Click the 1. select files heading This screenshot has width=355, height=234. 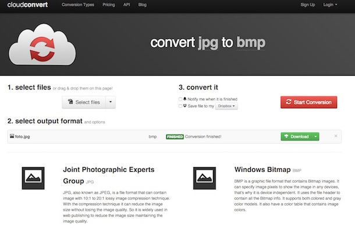(x=29, y=87)
